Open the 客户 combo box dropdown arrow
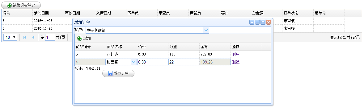The image size is (364, 111). (x=206, y=30)
